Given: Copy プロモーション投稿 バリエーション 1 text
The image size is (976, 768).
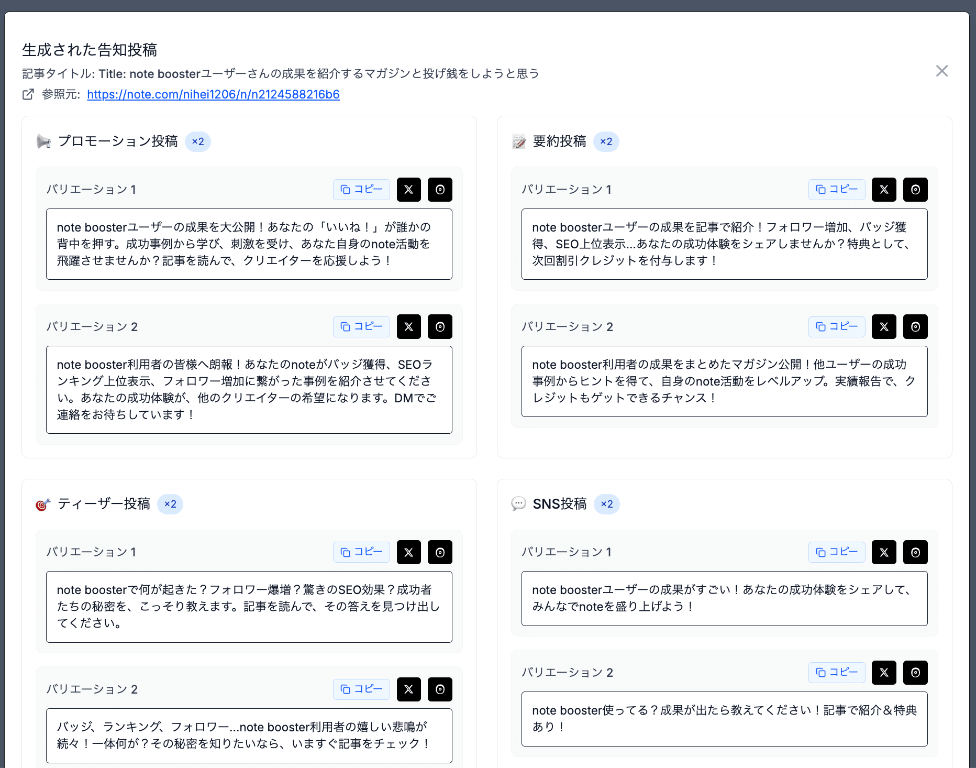Looking at the screenshot, I should tap(361, 190).
